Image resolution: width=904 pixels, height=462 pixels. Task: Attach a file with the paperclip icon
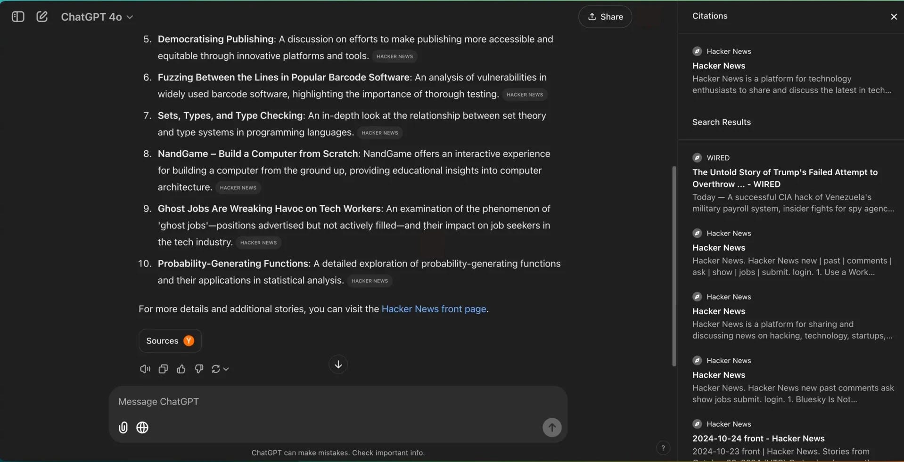(x=123, y=428)
